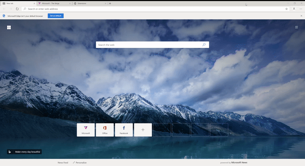Open the Office quick link tile
Viewport: 305px width, 166px height.
point(105,130)
